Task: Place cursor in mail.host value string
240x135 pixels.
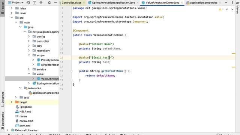Action: coord(101,57)
